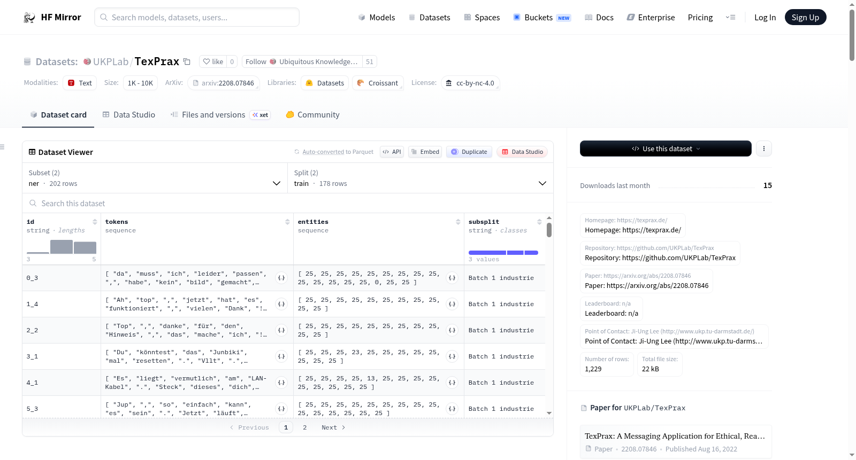
Task: Sort by the tokens column
Action: (287, 222)
